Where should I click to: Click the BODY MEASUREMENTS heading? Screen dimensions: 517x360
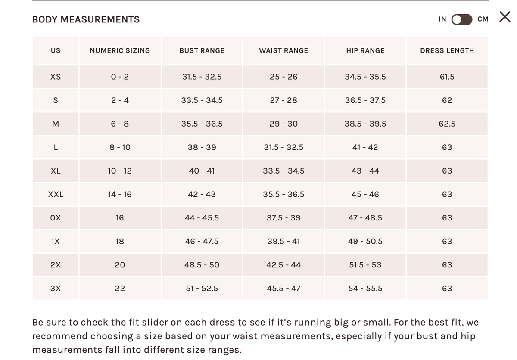[x=86, y=19]
